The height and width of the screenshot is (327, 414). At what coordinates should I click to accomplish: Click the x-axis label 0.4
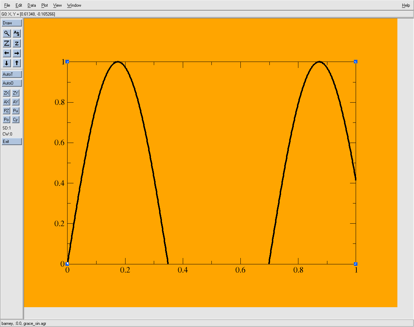click(x=183, y=270)
